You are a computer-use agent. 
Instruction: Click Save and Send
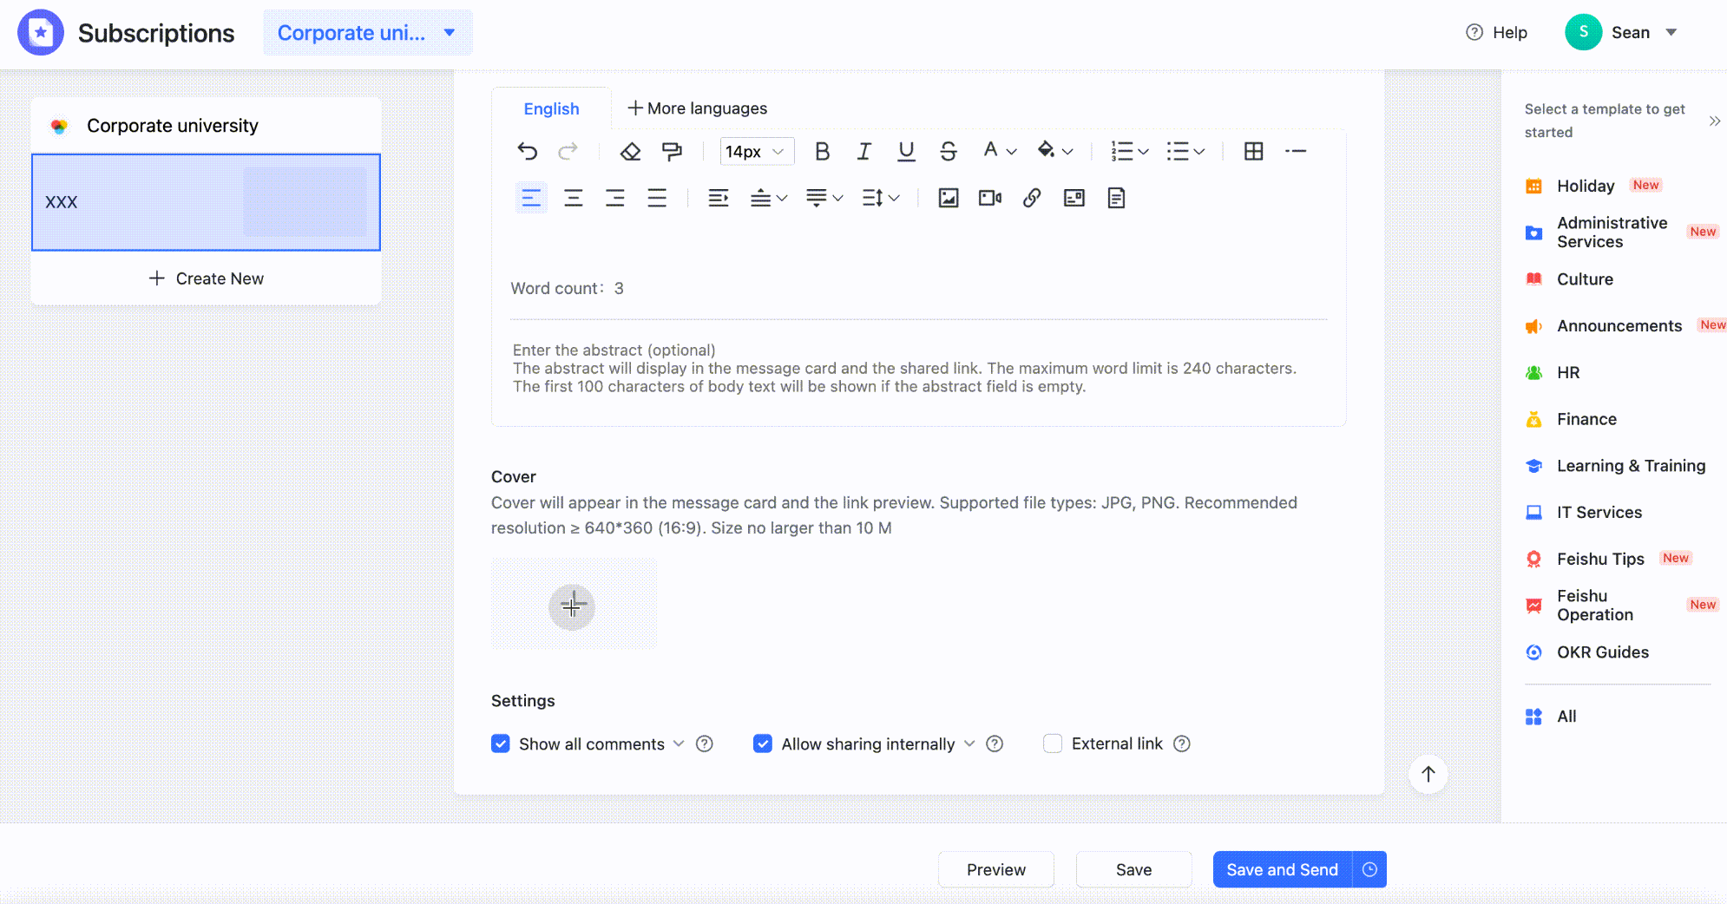tap(1282, 869)
